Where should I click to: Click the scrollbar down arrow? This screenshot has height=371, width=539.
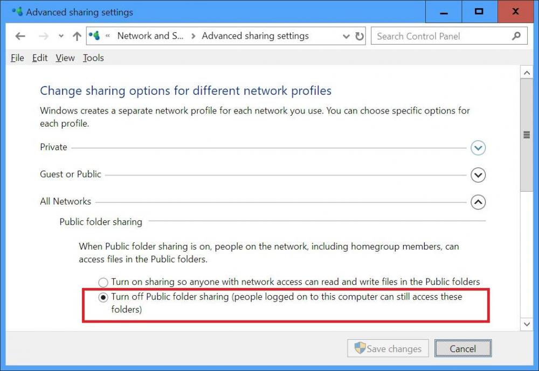(x=527, y=324)
